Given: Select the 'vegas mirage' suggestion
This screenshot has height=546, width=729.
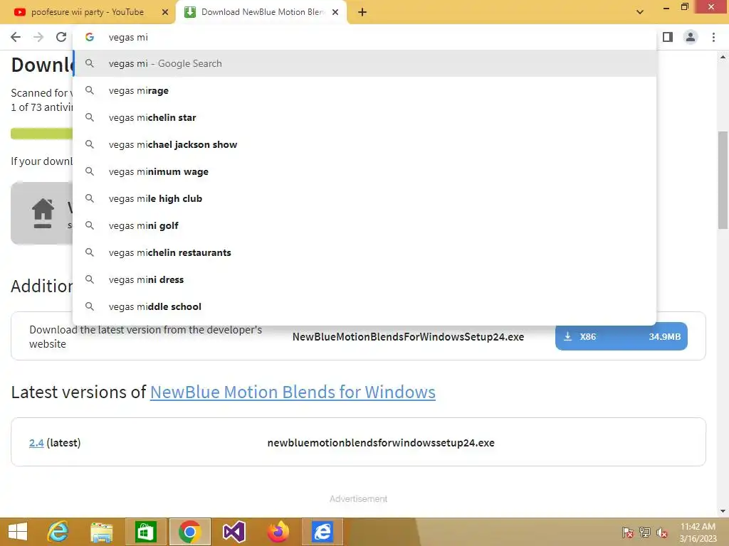Looking at the screenshot, I should click(x=365, y=90).
